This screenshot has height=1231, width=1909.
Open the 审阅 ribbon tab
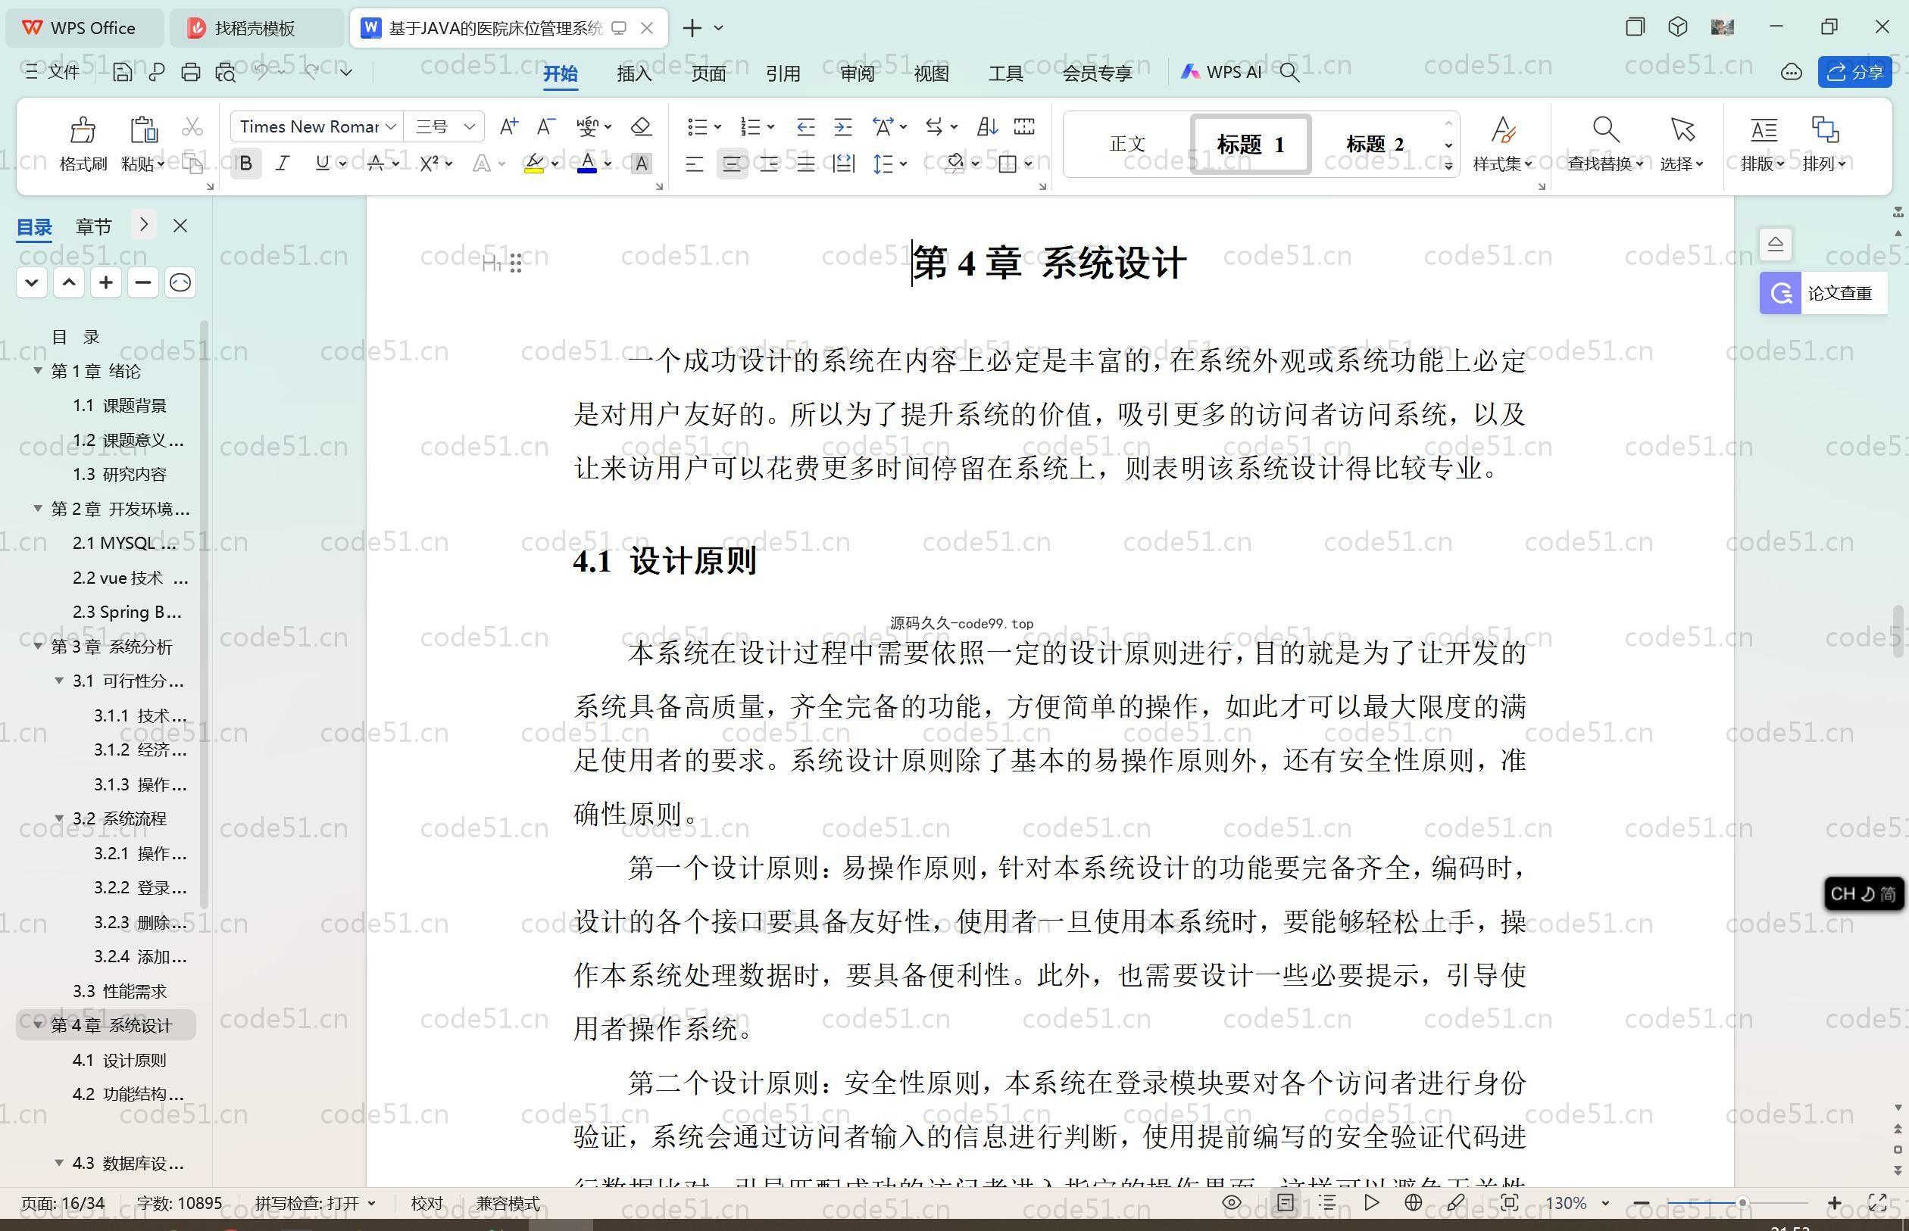point(858,73)
